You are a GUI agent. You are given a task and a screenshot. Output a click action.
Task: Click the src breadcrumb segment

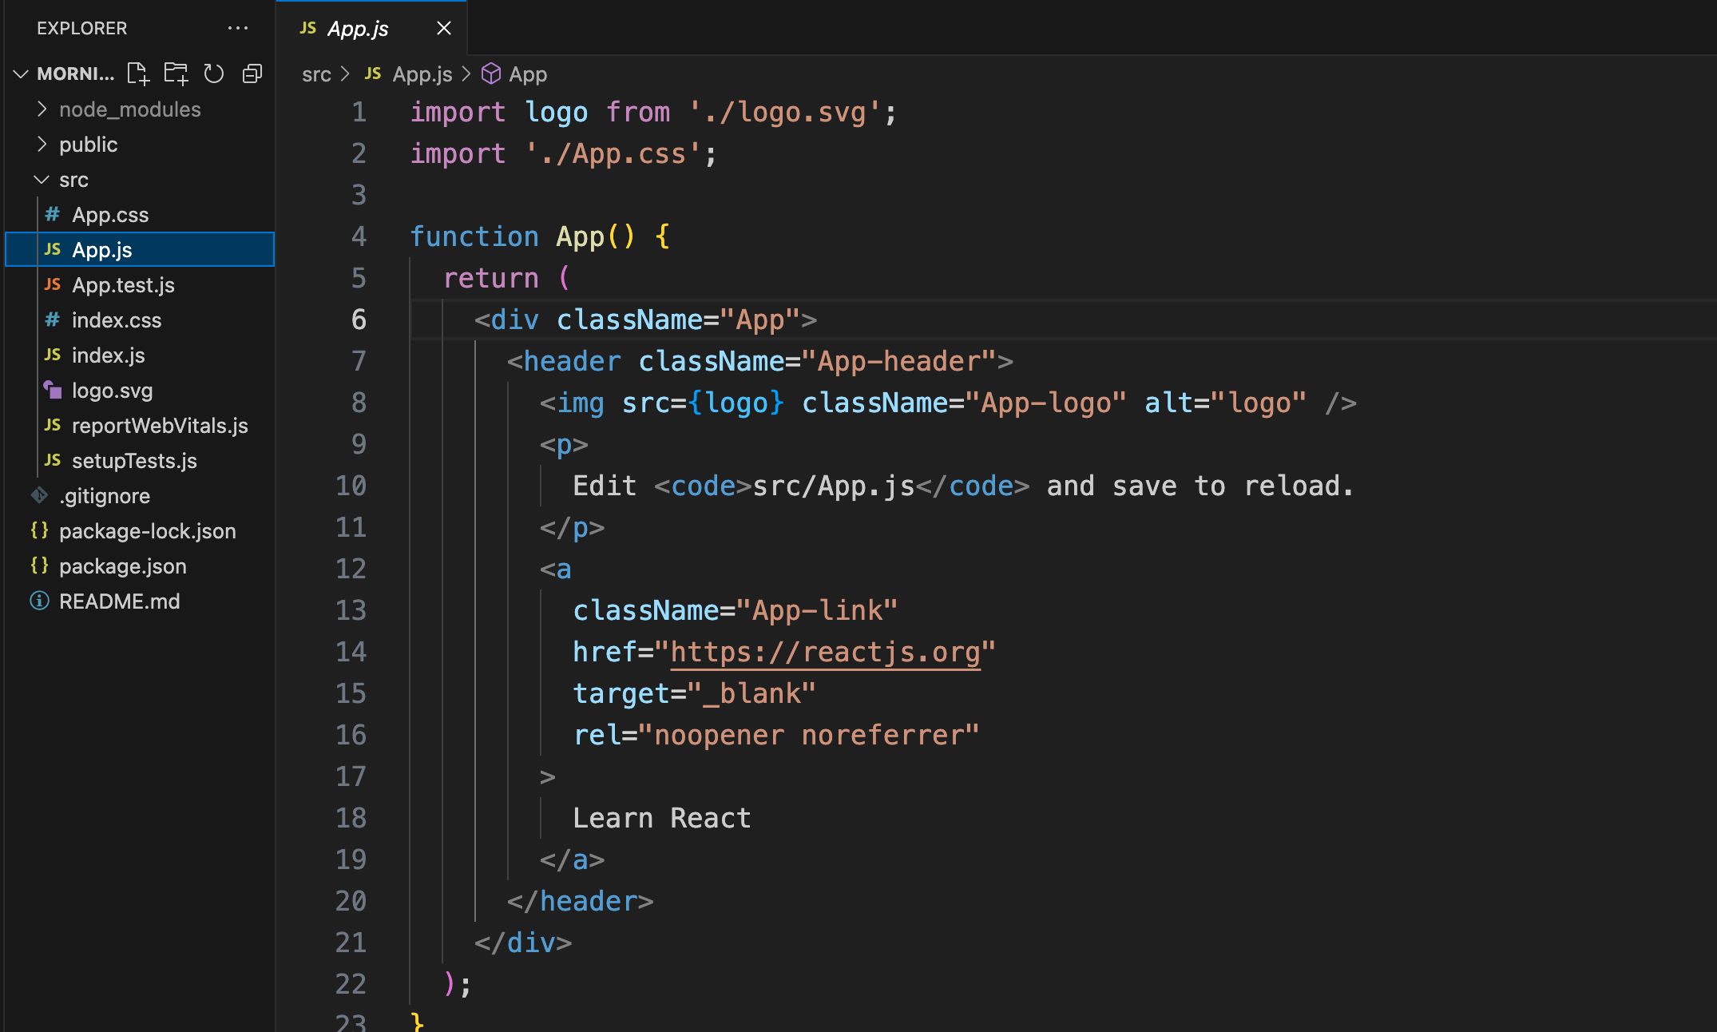(x=315, y=74)
